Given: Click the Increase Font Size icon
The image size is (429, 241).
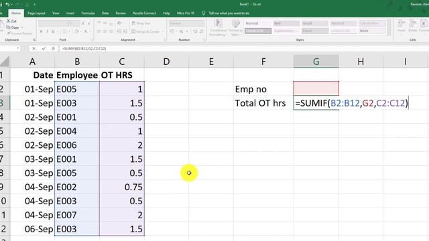Looking at the screenshot, I should [x=83, y=23].
